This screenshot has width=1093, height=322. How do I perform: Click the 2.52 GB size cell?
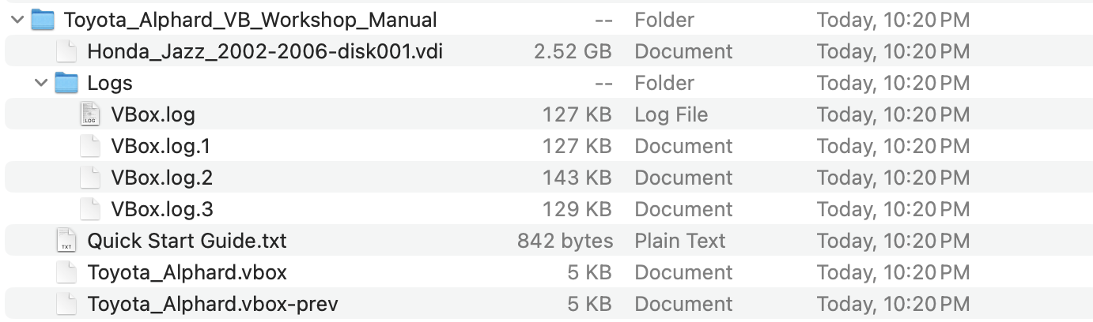[573, 51]
